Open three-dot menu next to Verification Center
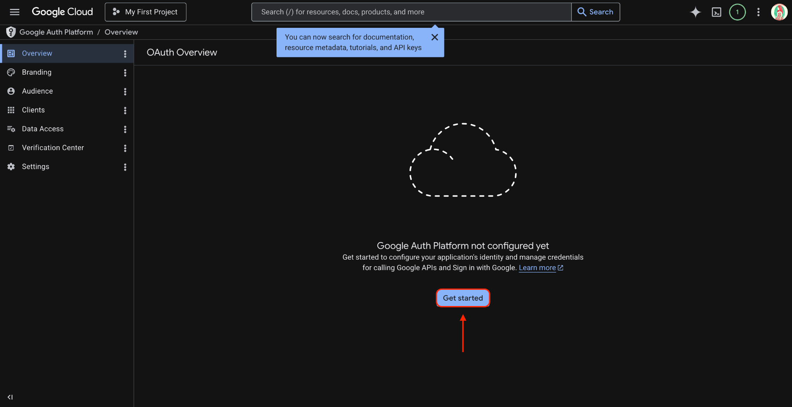The width and height of the screenshot is (792, 407). tap(125, 148)
